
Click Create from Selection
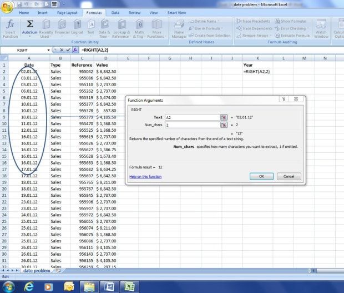210,36
